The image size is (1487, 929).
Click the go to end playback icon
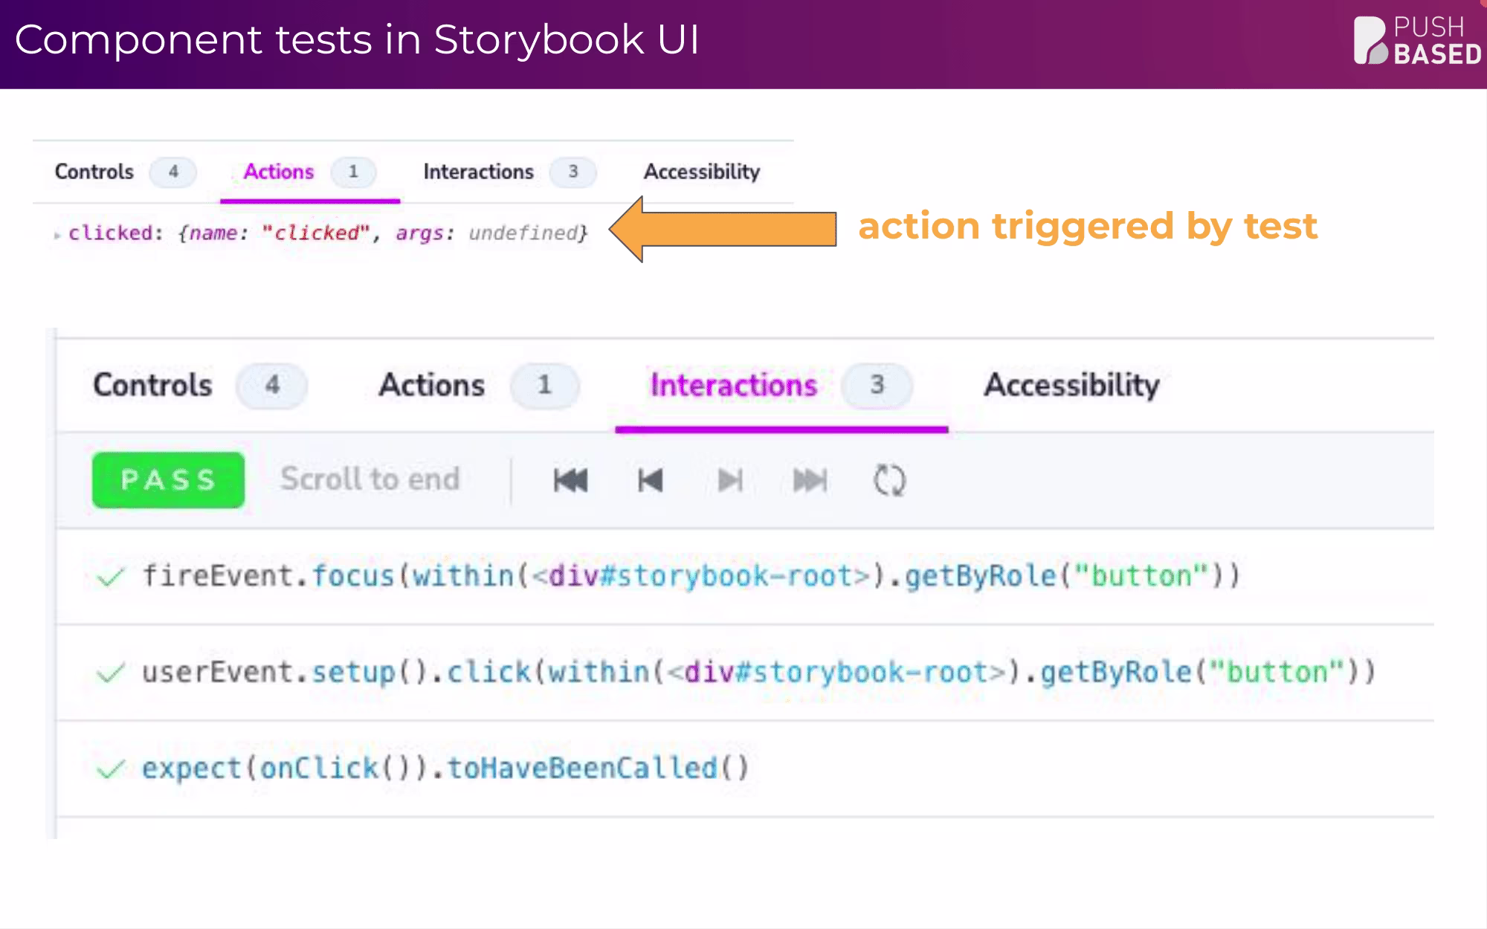tap(810, 480)
